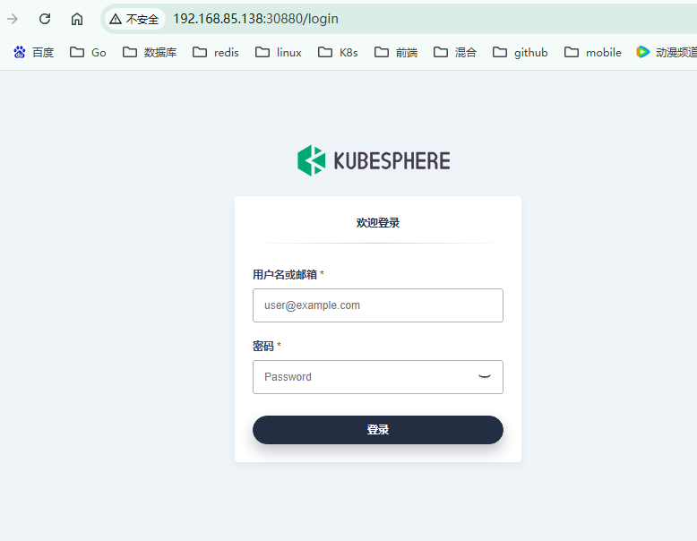Open the 混合 bookmark folder
The width and height of the screenshot is (697, 541).
[x=455, y=53]
